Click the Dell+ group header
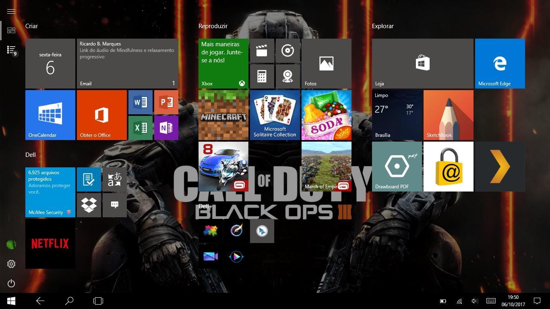This screenshot has width=550, height=309. 205,206
